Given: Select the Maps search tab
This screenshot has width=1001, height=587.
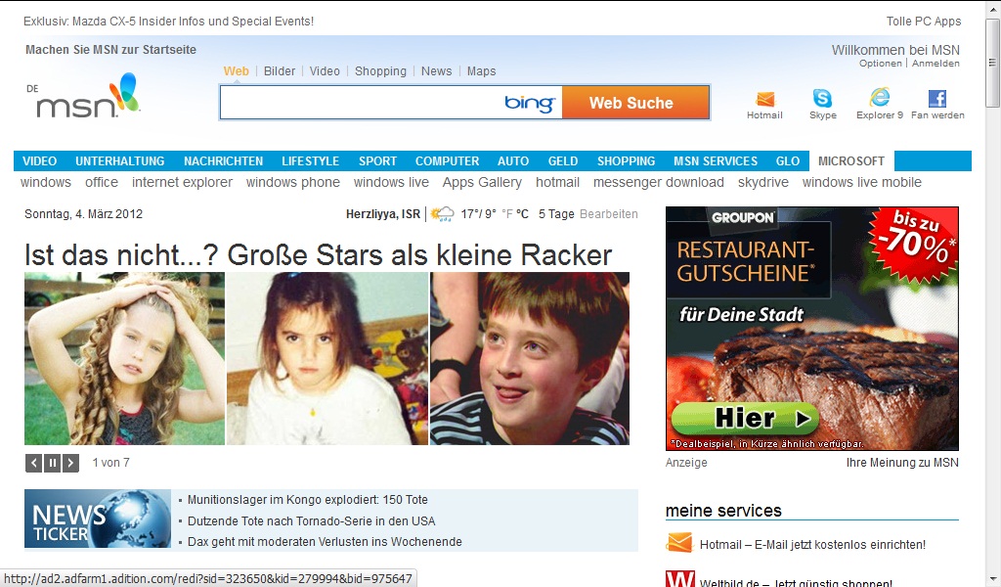Looking at the screenshot, I should click(481, 70).
